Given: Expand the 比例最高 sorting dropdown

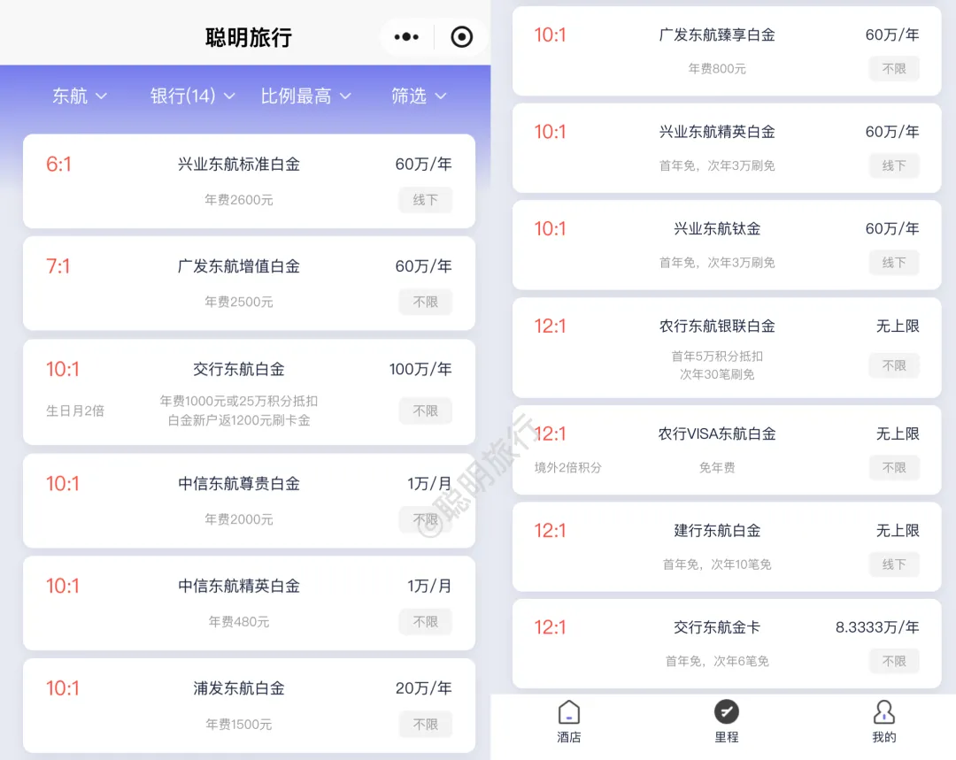Looking at the screenshot, I should [x=305, y=96].
